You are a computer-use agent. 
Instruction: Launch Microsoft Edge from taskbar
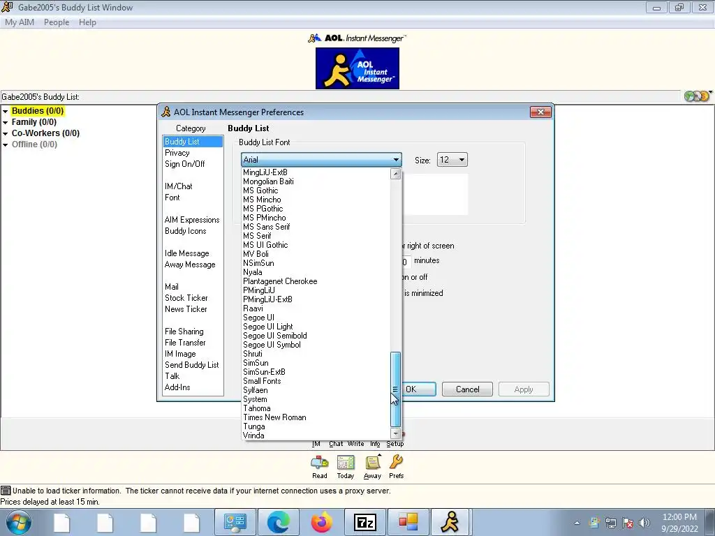click(279, 522)
